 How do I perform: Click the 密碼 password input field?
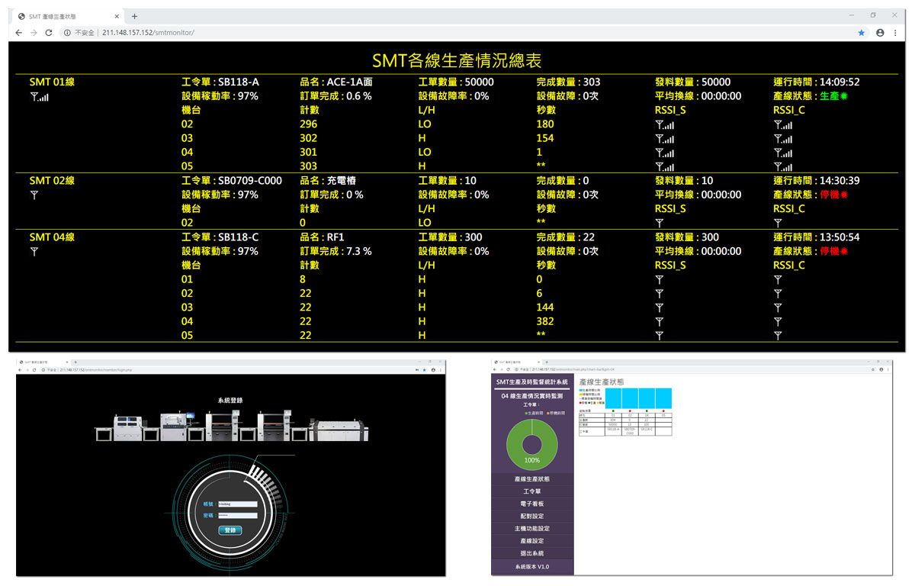tap(238, 516)
